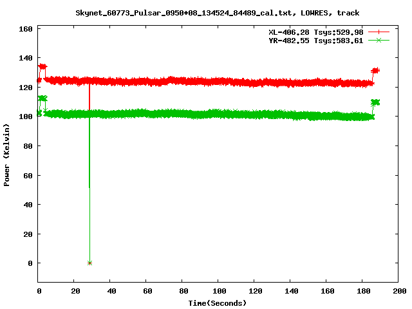Click the x-axis tick label 140
This screenshot has width=412, height=309.
click(292, 291)
